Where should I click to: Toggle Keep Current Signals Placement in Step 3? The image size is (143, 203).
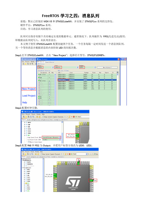point(42,154)
